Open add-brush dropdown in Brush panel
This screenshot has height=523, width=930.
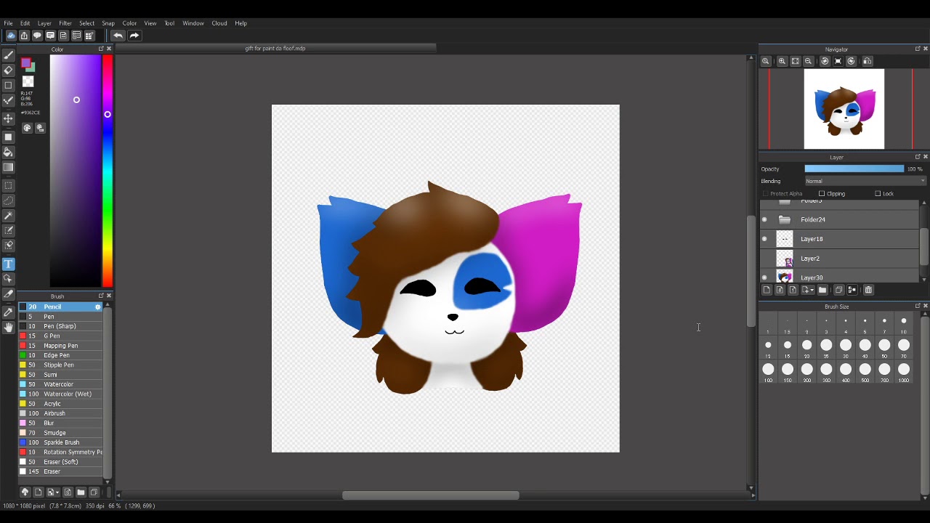point(53,492)
